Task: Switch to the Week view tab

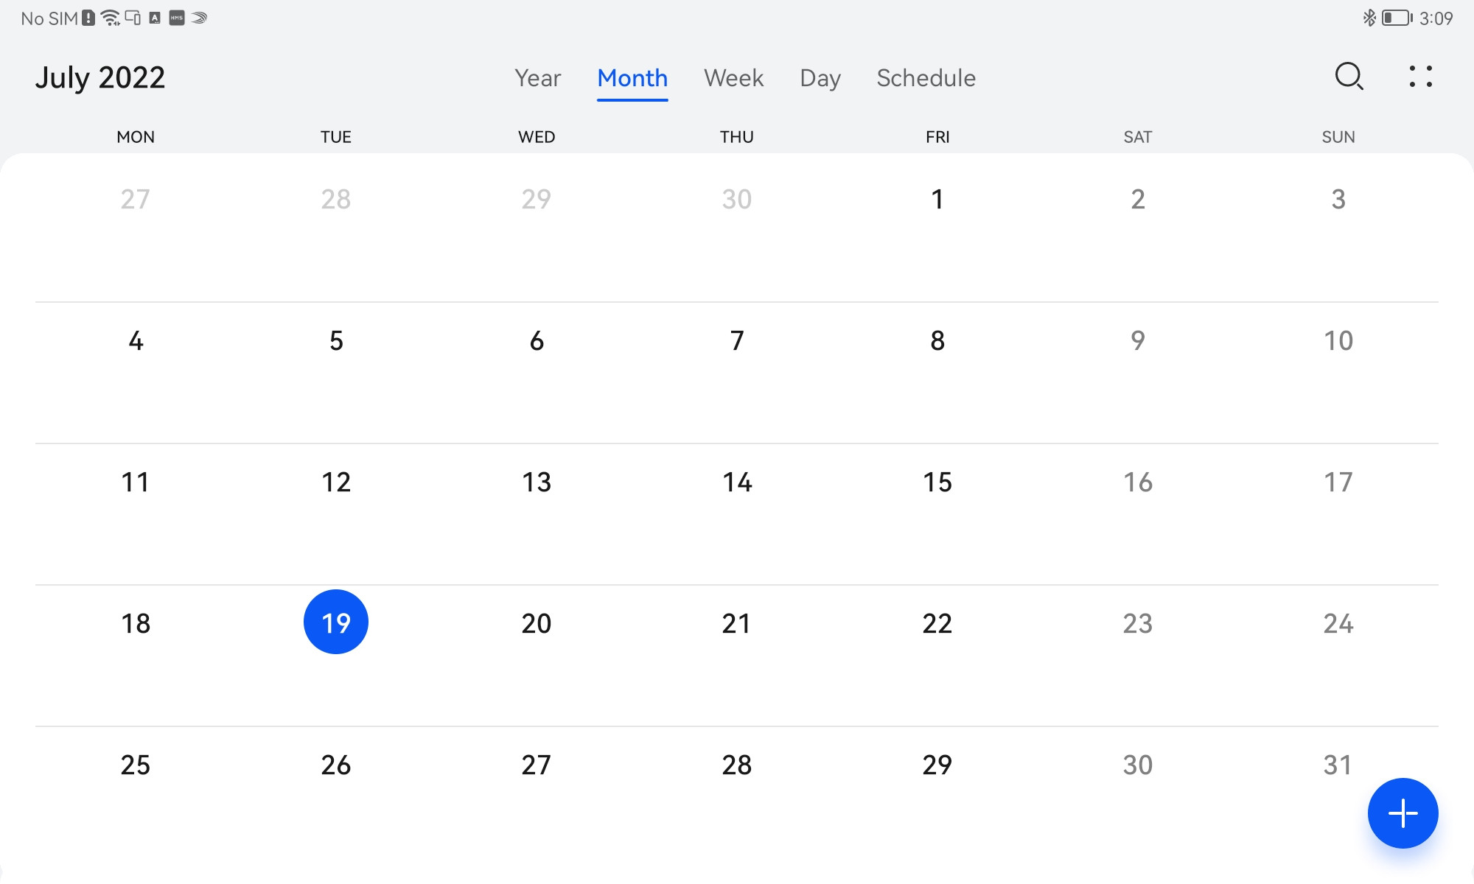Action: tap(733, 78)
